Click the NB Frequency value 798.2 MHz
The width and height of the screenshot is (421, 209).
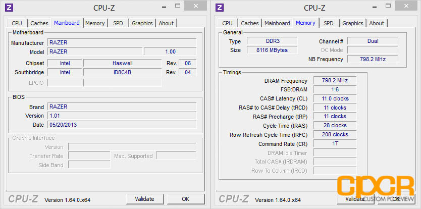tap(373, 59)
